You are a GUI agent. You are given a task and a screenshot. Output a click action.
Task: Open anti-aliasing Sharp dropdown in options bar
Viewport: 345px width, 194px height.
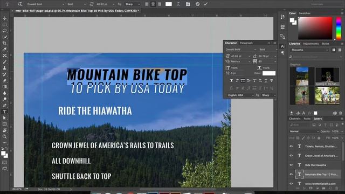click(x=133, y=4)
